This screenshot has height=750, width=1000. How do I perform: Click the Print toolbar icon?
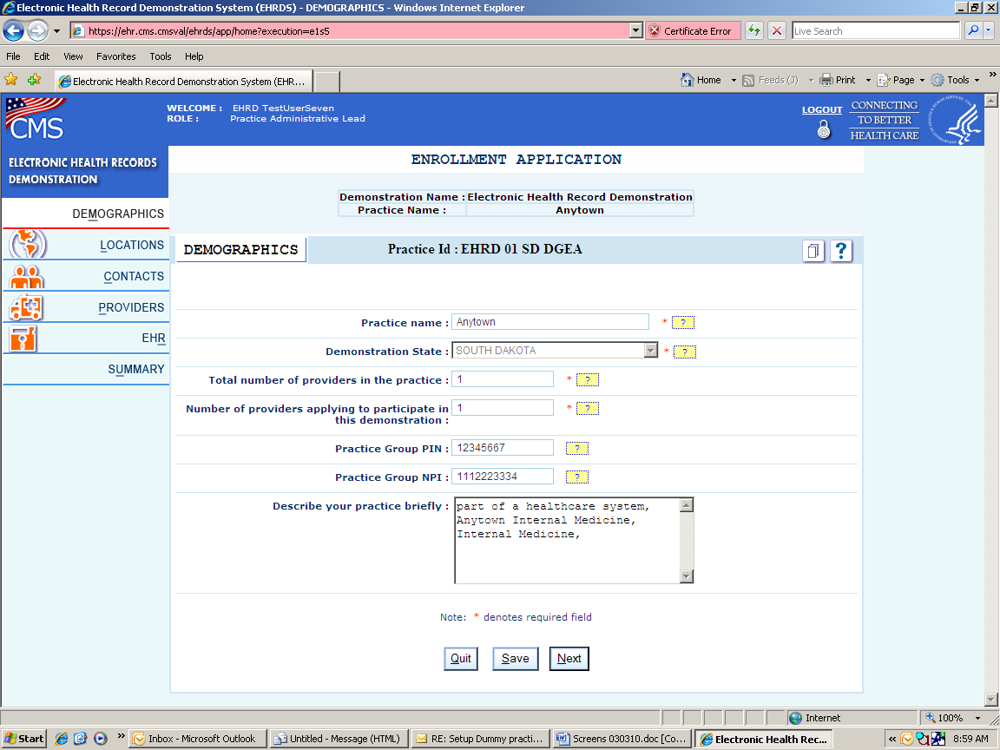pos(826,80)
